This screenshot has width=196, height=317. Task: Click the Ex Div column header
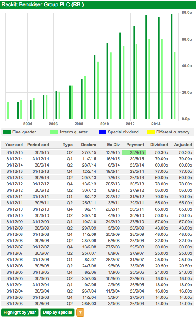click(x=114, y=145)
